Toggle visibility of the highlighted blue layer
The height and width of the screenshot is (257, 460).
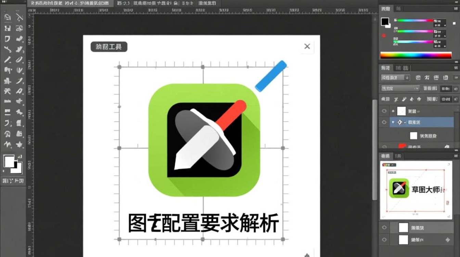point(384,122)
